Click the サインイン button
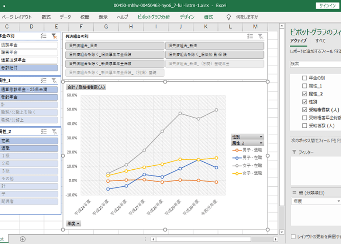This screenshot has width=341, height=244. (327, 6)
